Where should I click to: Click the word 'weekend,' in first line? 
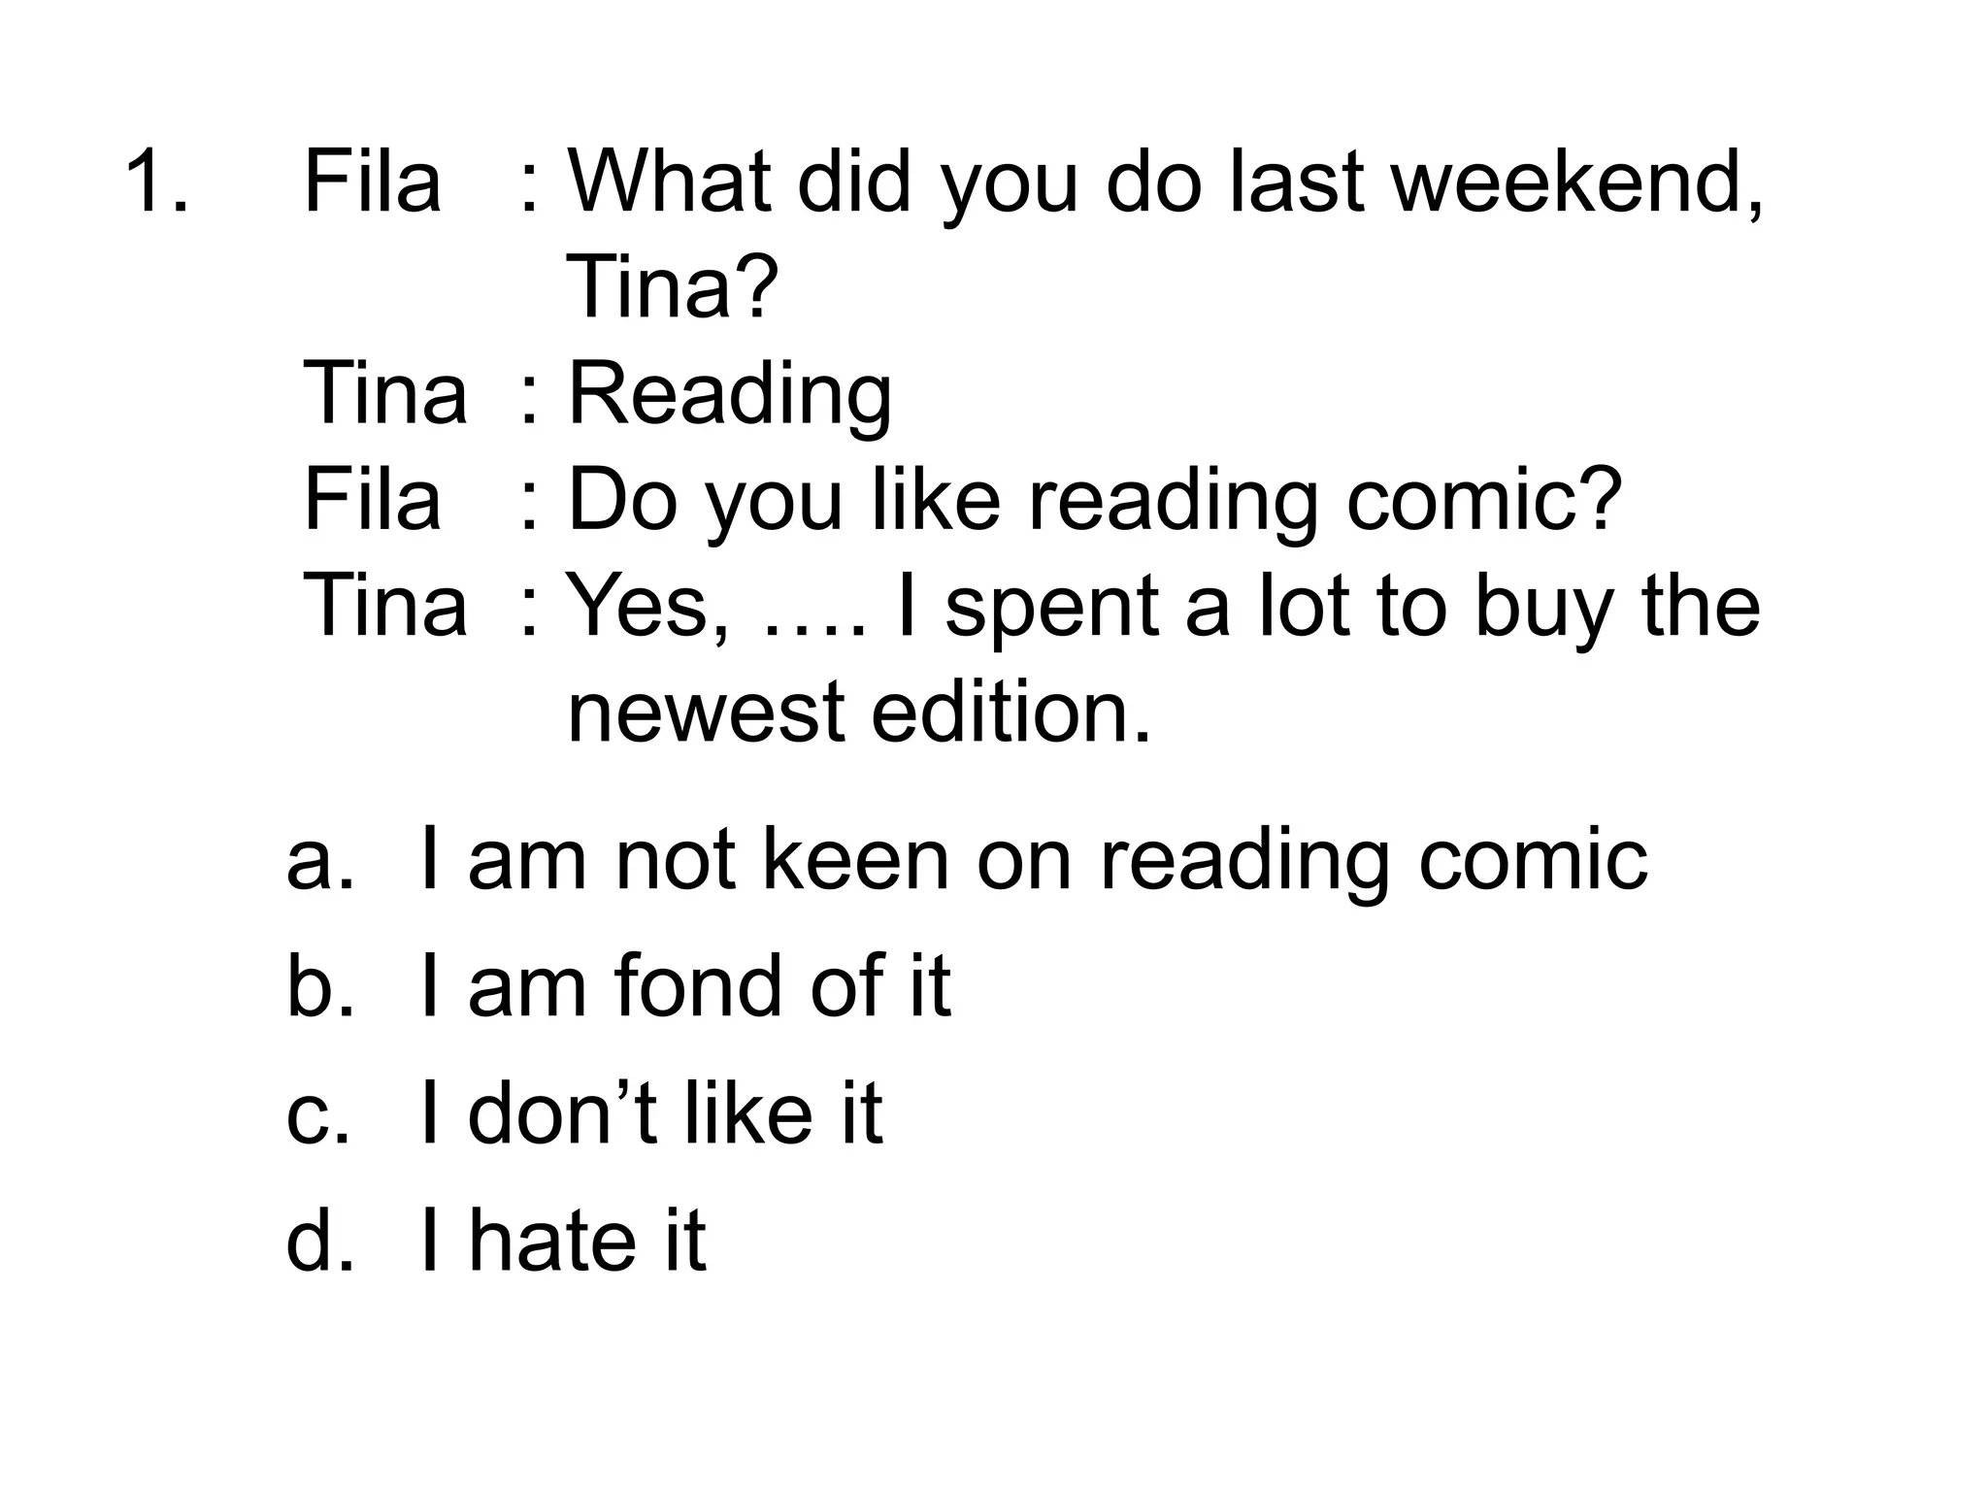pos(1578,184)
